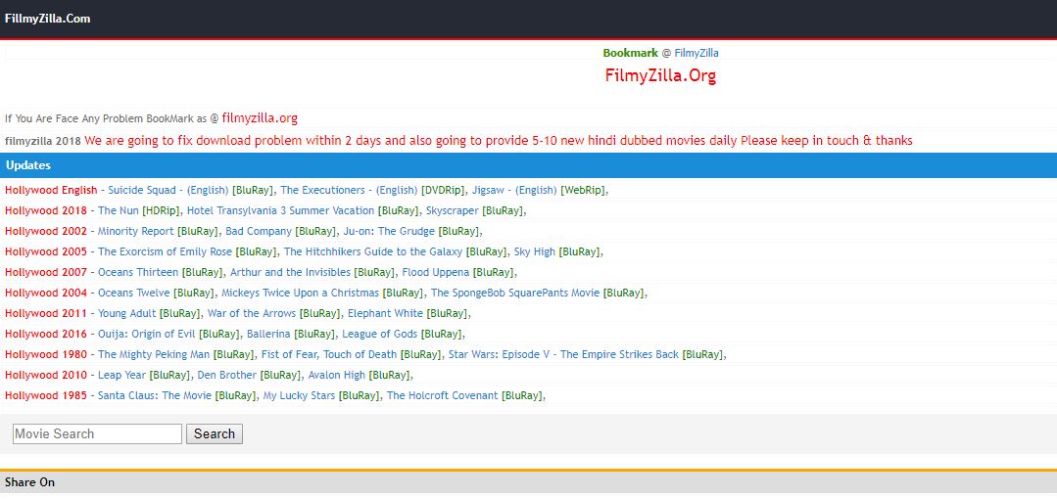1057x499 pixels.
Task: Open League of Gods link
Action: point(379,334)
